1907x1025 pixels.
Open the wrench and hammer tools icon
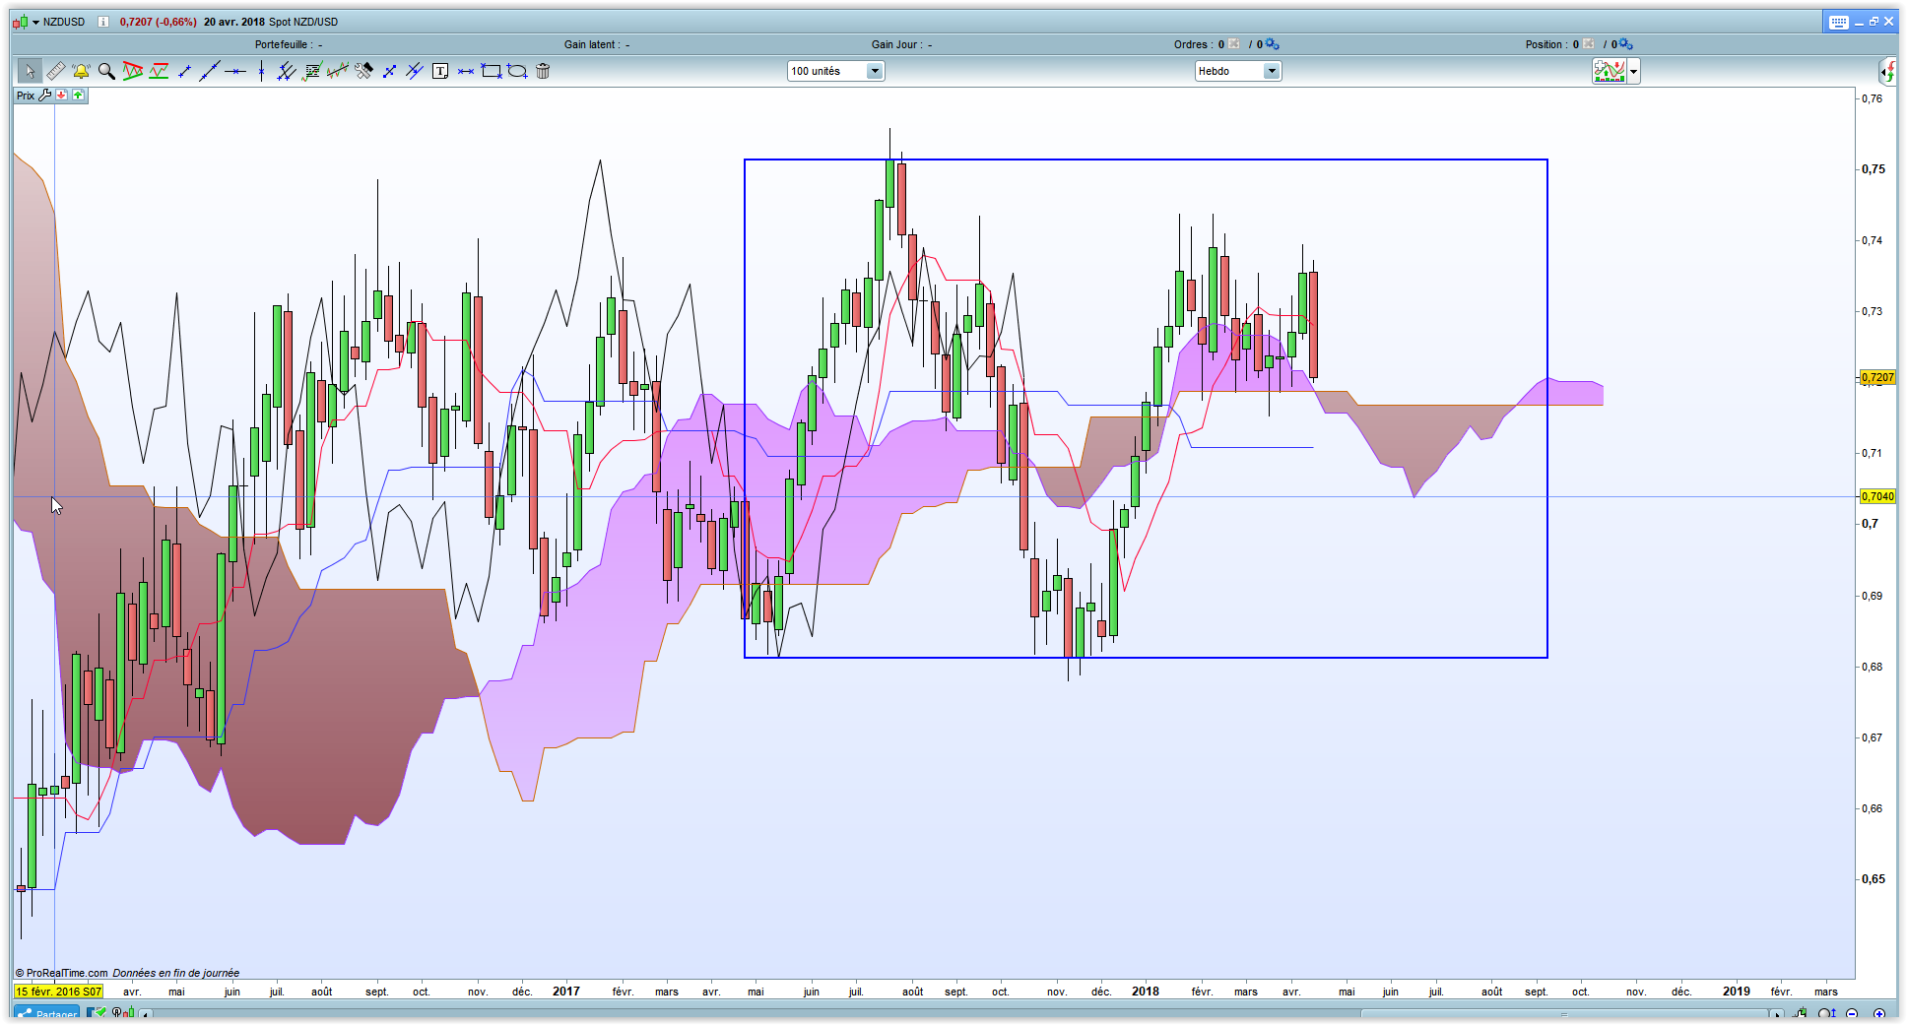tap(363, 71)
